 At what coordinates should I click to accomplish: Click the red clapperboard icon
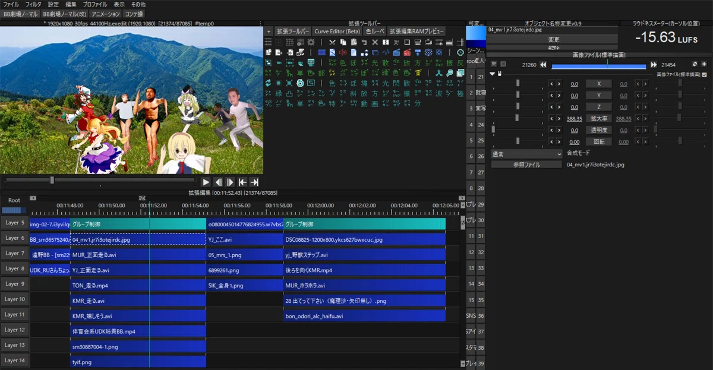(x=407, y=52)
